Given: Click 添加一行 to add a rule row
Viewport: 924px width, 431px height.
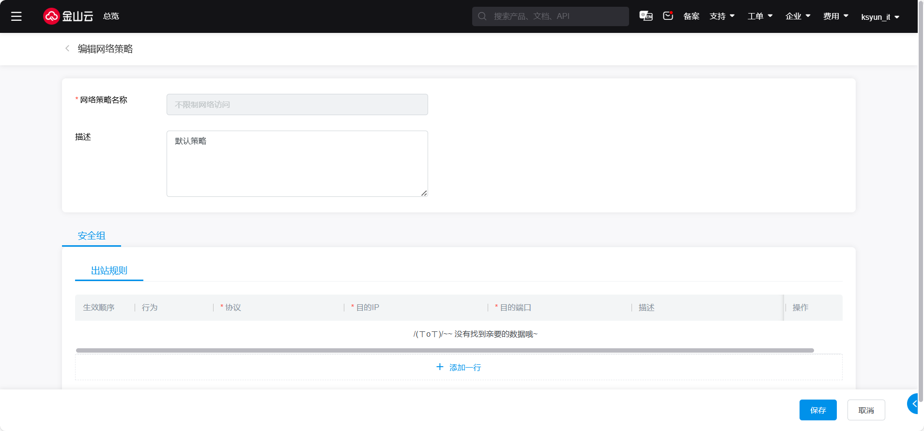Looking at the screenshot, I should (459, 367).
